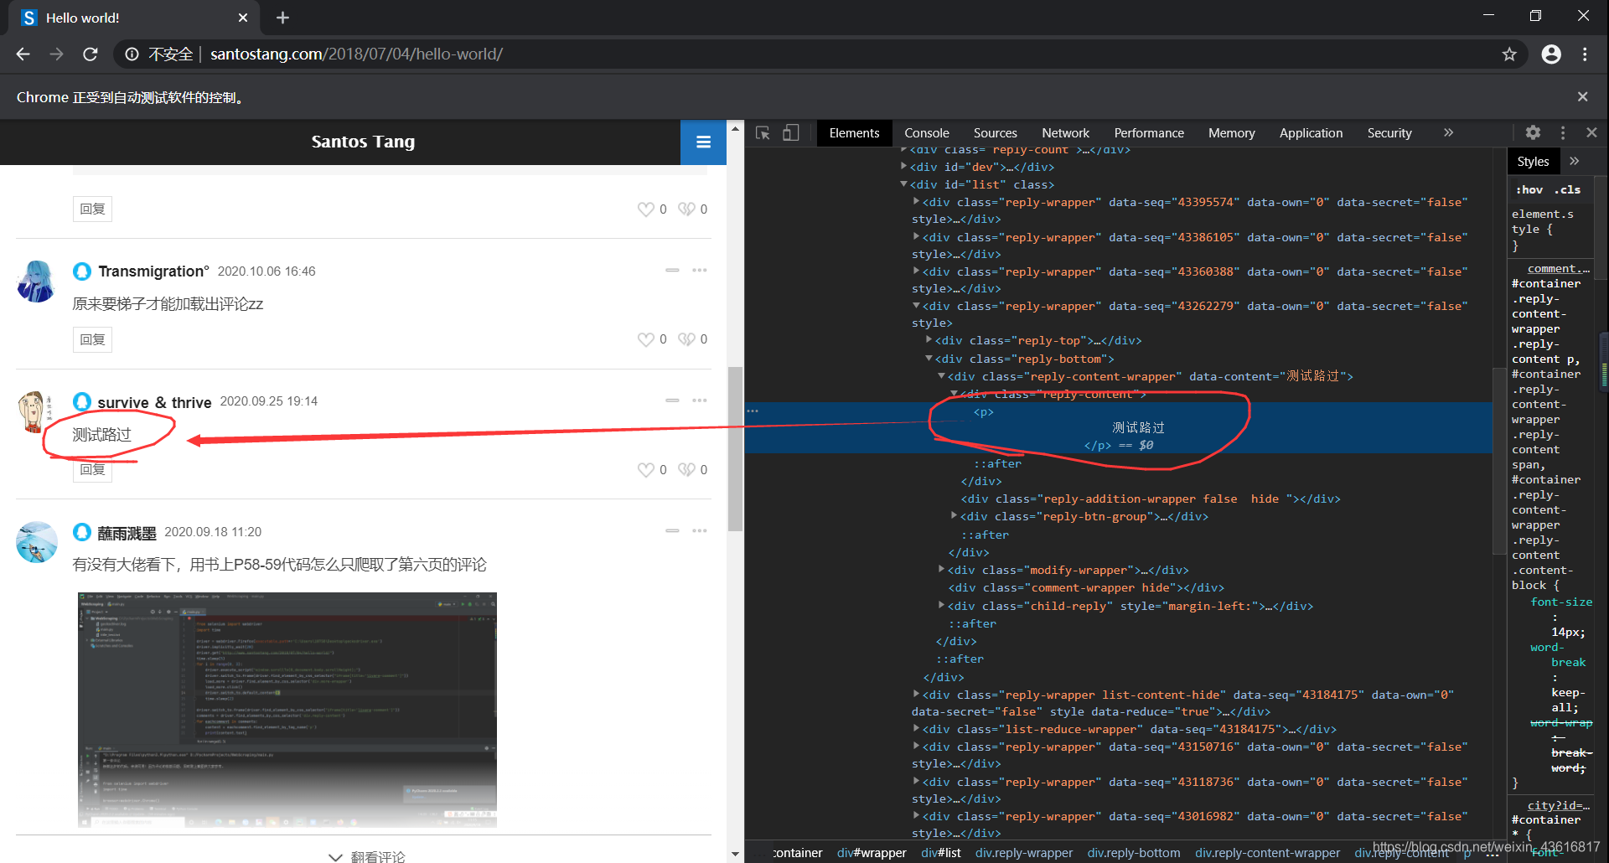Click the div.reply-content-wrapper breadcrumb
The image size is (1609, 863).
pos(1267,853)
